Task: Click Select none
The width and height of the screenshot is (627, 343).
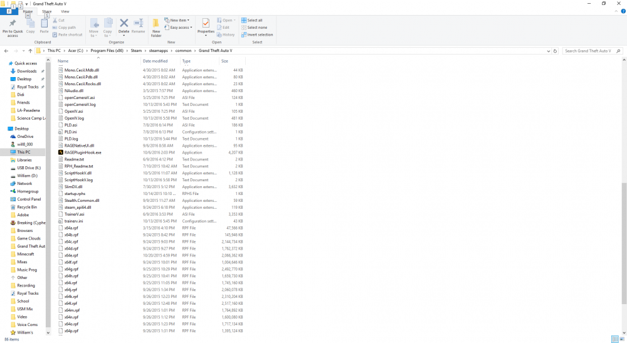Action: [x=254, y=28]
